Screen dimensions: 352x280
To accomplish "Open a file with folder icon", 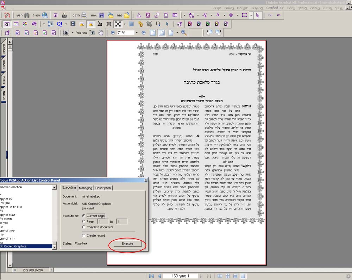I will tap(127, 15).
